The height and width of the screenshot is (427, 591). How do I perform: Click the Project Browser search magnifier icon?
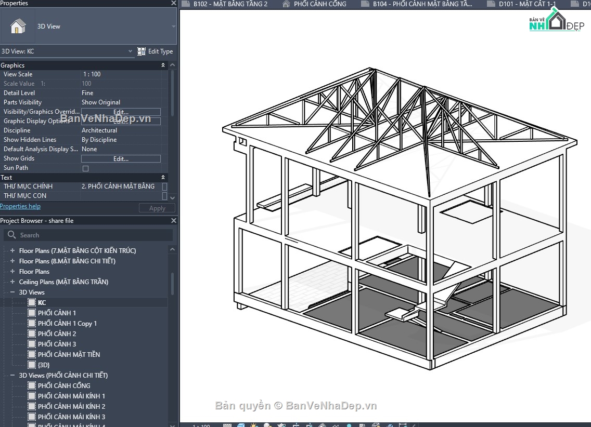pyautogui.click(x=11, y=235)
